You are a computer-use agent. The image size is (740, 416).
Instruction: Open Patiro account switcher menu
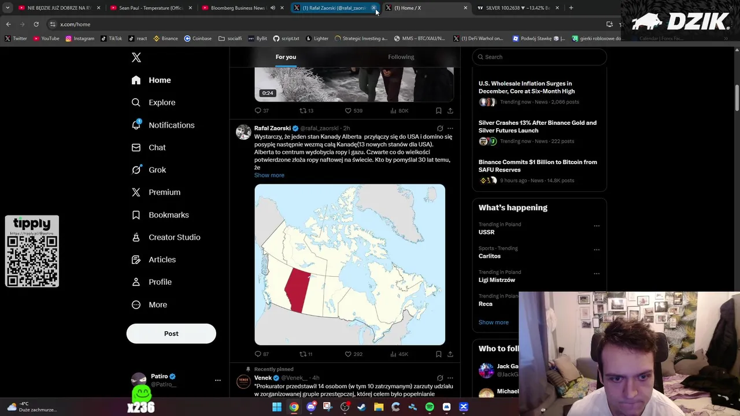coord(218,380)
